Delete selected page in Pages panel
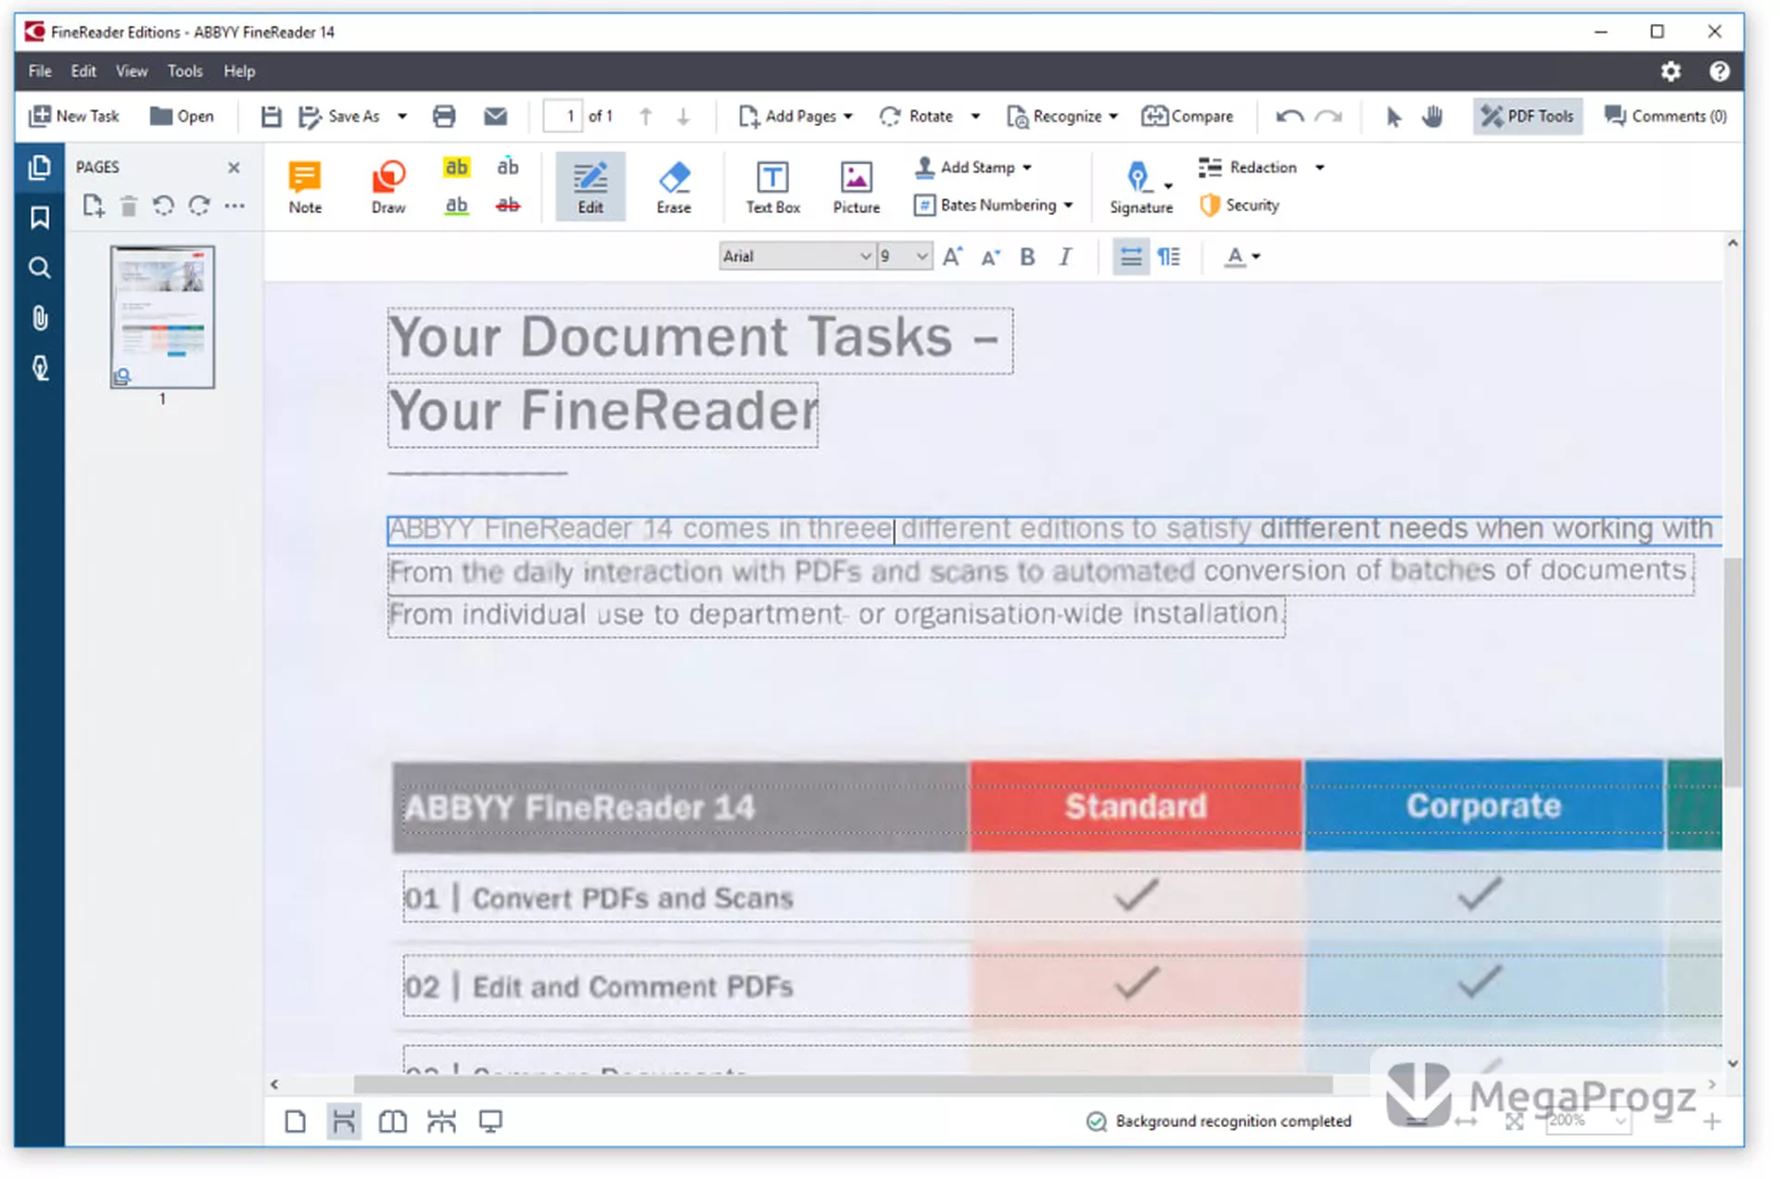1780x1179 pixels. pos(129,206)
